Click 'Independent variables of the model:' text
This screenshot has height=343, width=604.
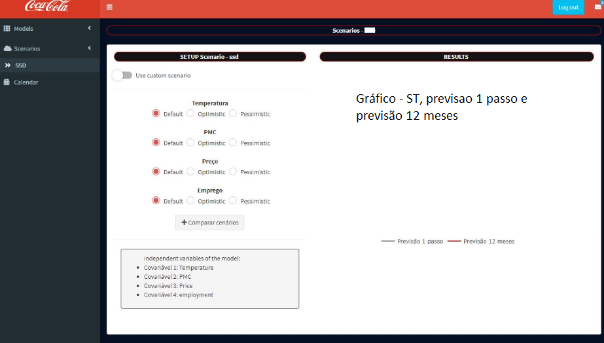[192, 258]
